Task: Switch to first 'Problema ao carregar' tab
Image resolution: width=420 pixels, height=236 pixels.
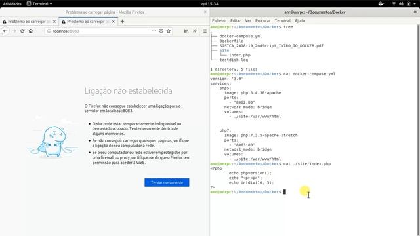Action: click(29, 22)
